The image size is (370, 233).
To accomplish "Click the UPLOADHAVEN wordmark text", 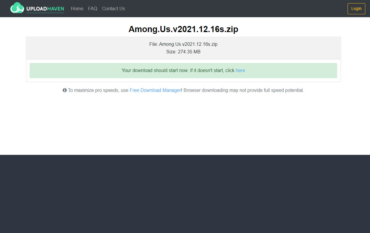I will click(x=45, y=8).
